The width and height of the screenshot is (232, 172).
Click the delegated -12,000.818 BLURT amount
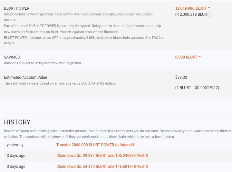193,14
